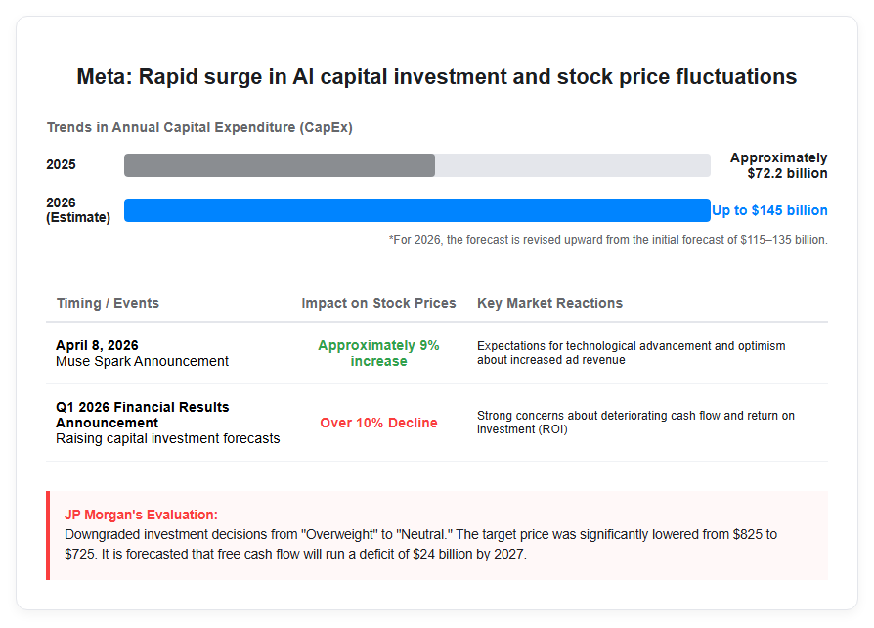Select the blue 2026 estimate CapEx bar

(x=416, y=210)
